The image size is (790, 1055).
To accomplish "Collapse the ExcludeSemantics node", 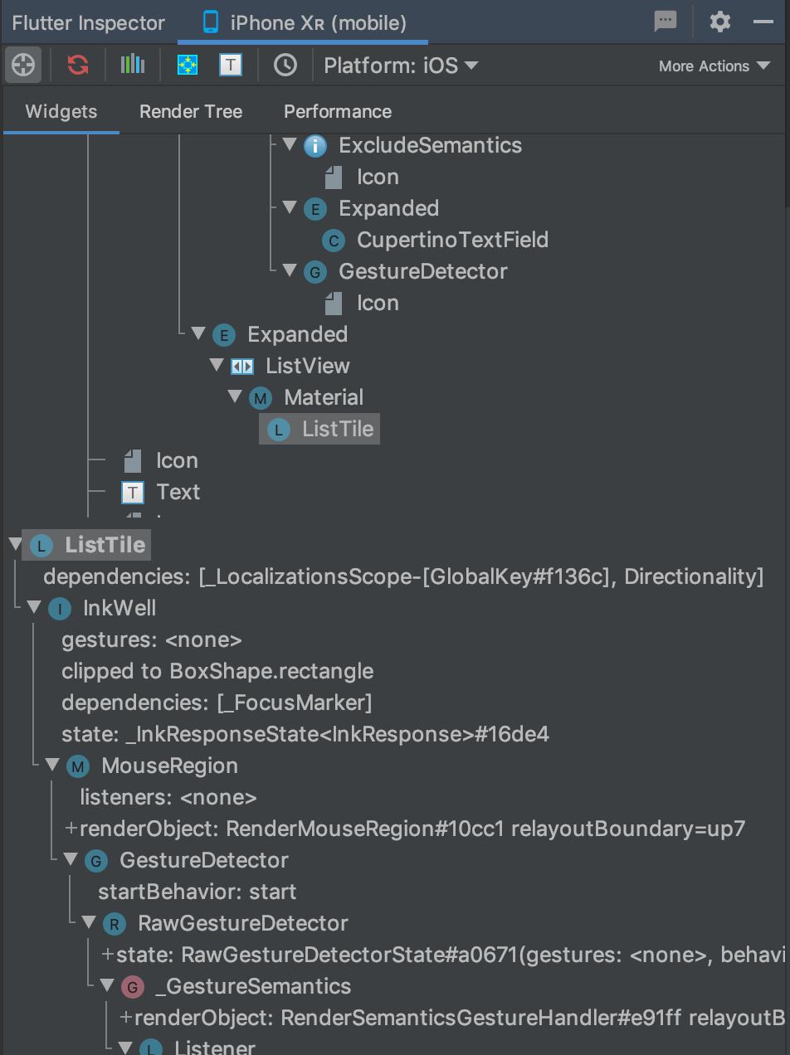I will (289, 144).
